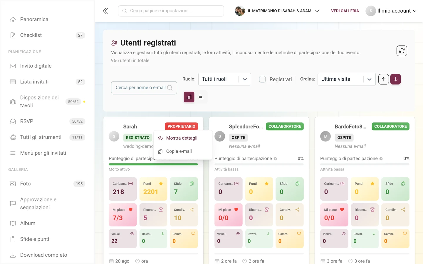Click the VEDI GALLERIA link
Viewport: 423px width, 264px height.
tap(345, 11)
